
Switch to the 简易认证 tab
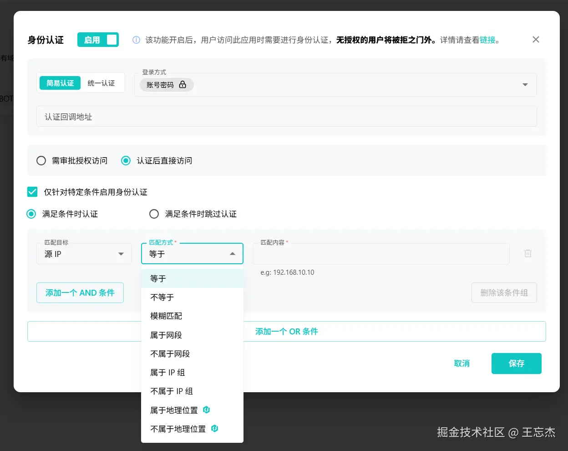60,83
